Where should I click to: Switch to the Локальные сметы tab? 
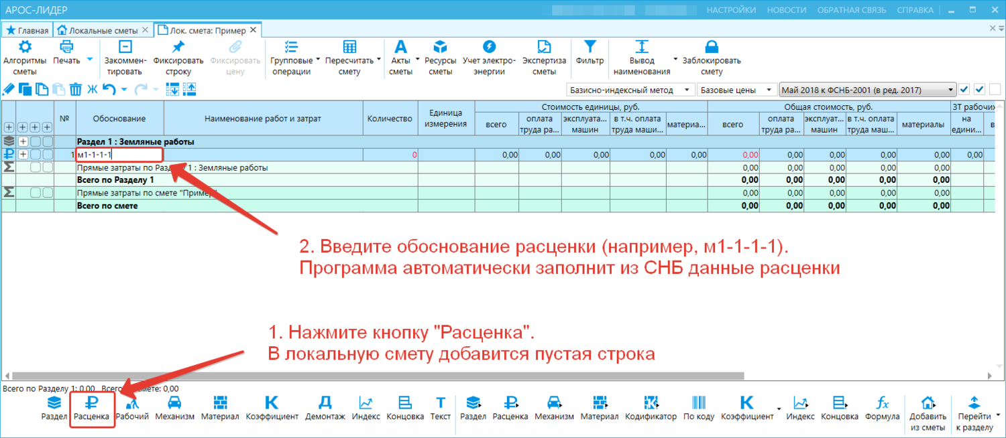click(x=103, y=30)
